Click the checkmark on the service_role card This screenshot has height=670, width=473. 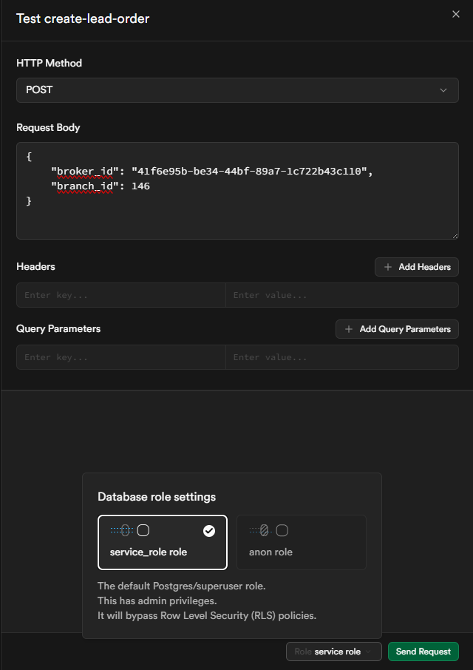pyautogui.click(x=209, y=530)
